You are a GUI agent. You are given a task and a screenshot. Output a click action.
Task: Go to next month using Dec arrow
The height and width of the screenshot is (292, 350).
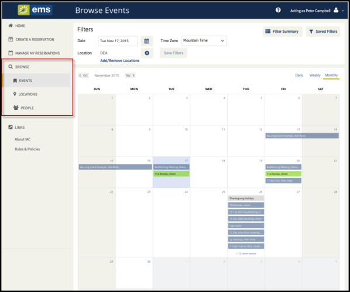[130, 75]
